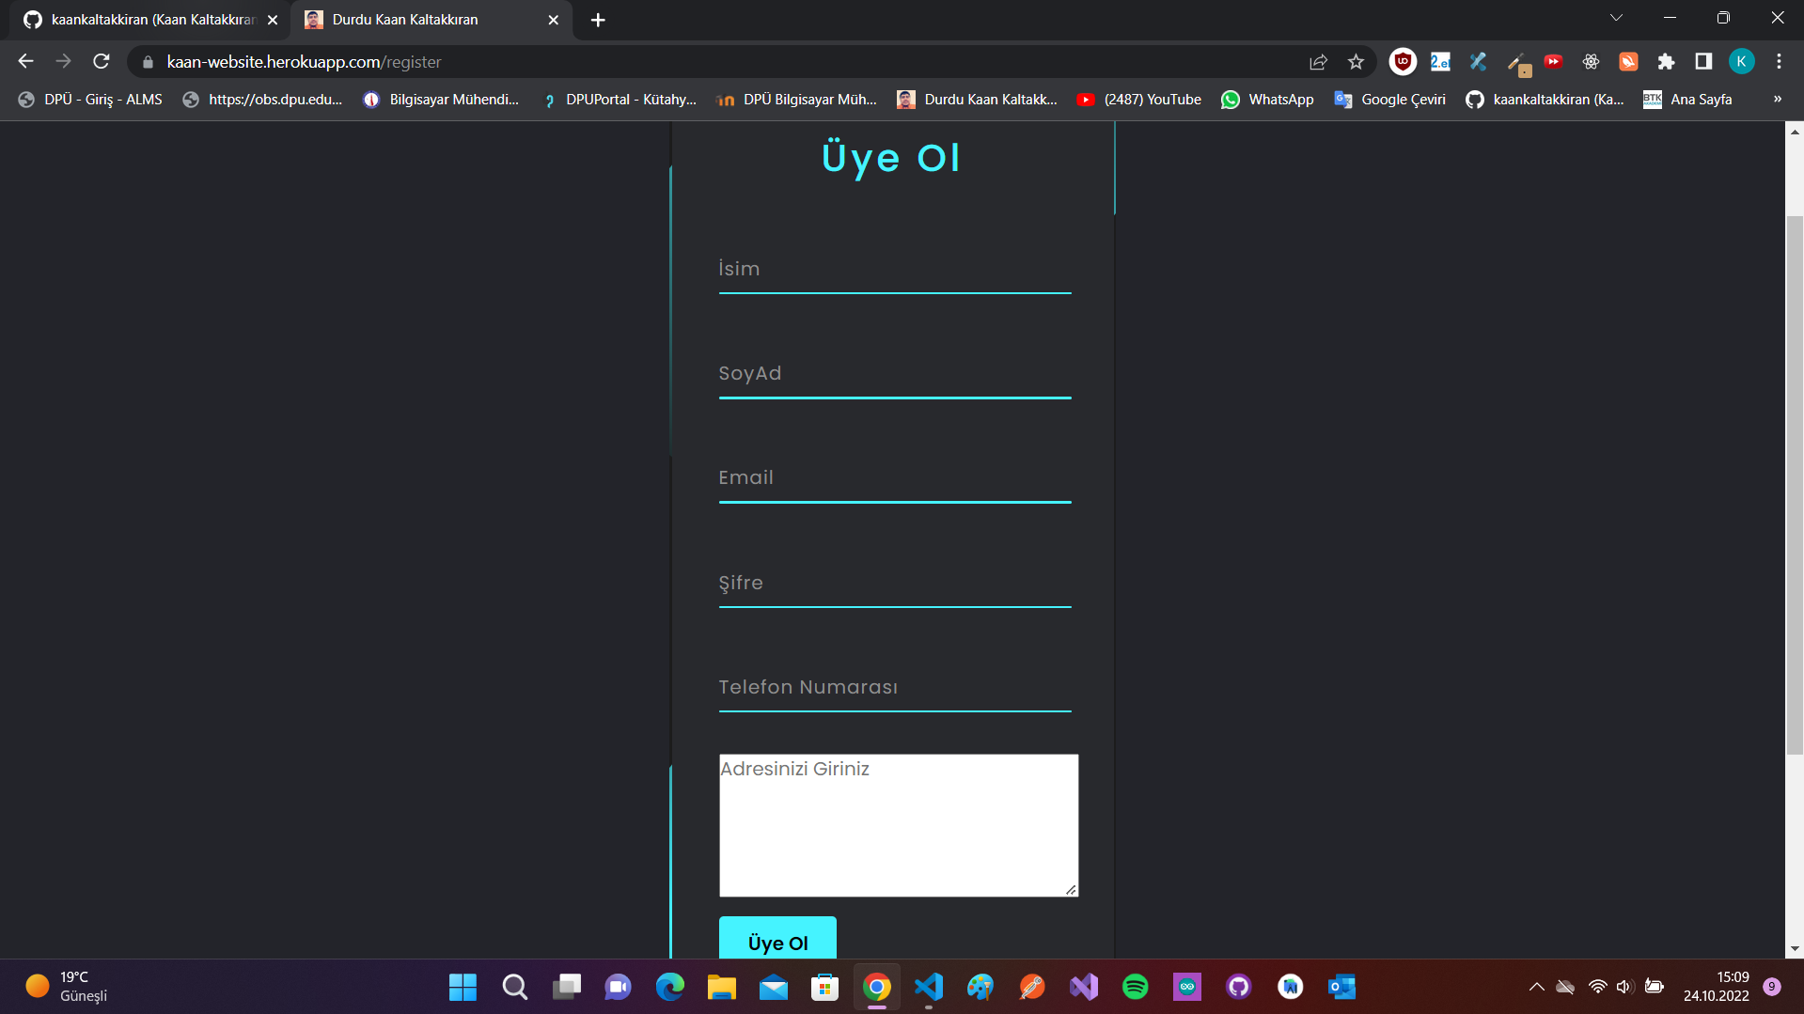Open Visual Studio Code from the taskbar
1804x1014 pixels.
[928, 987]
